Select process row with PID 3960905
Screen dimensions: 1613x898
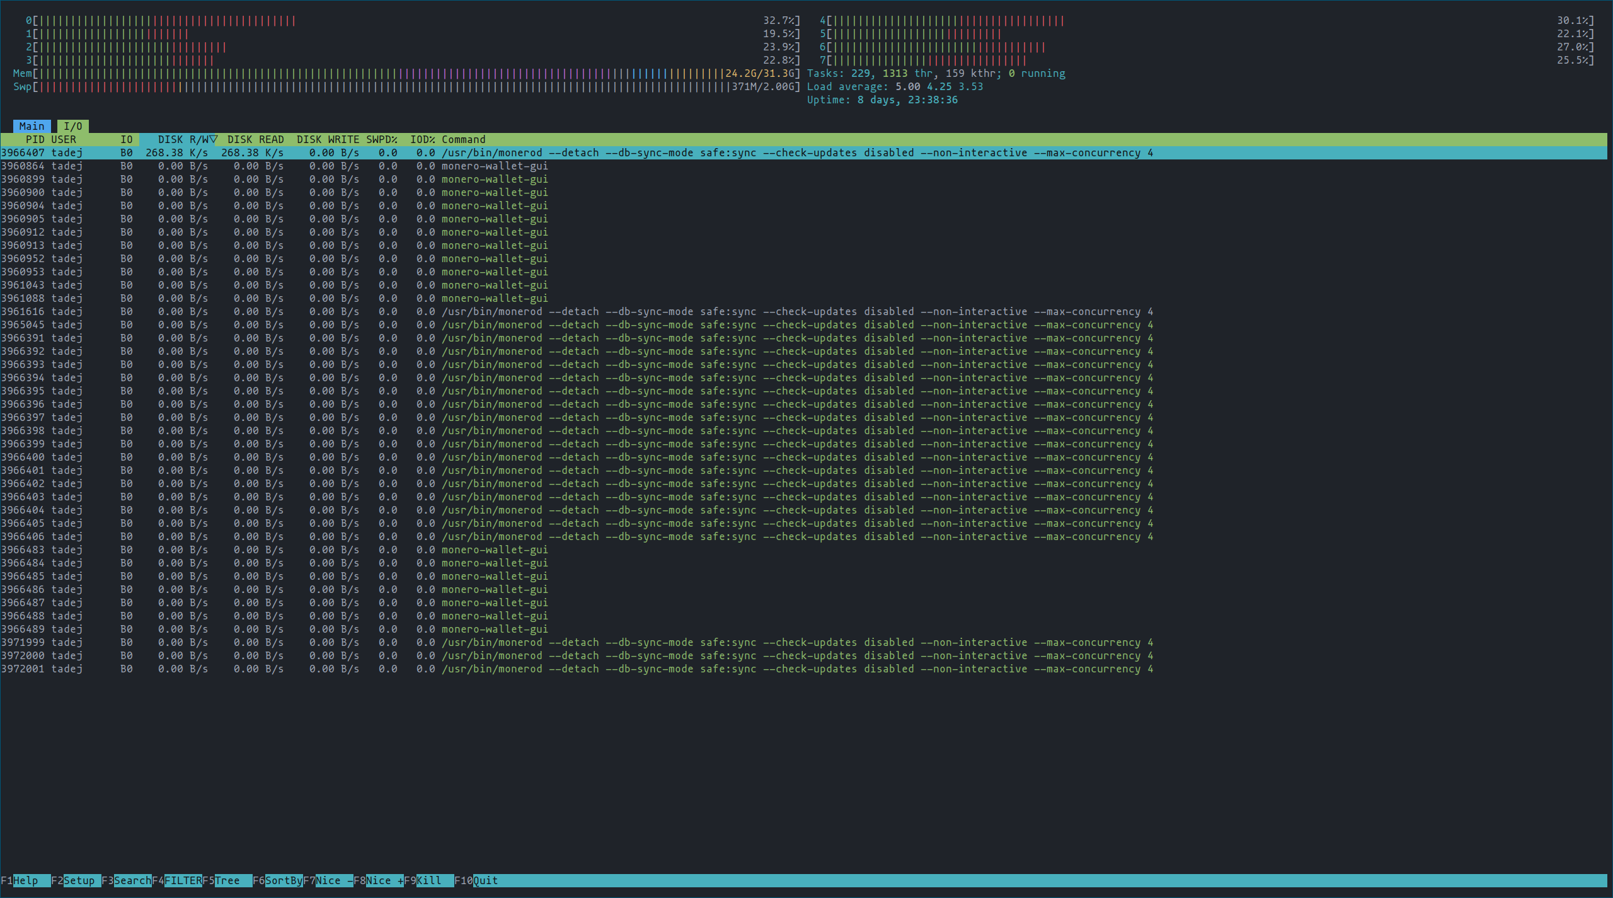pyautogui.click(x=804, y=219)
